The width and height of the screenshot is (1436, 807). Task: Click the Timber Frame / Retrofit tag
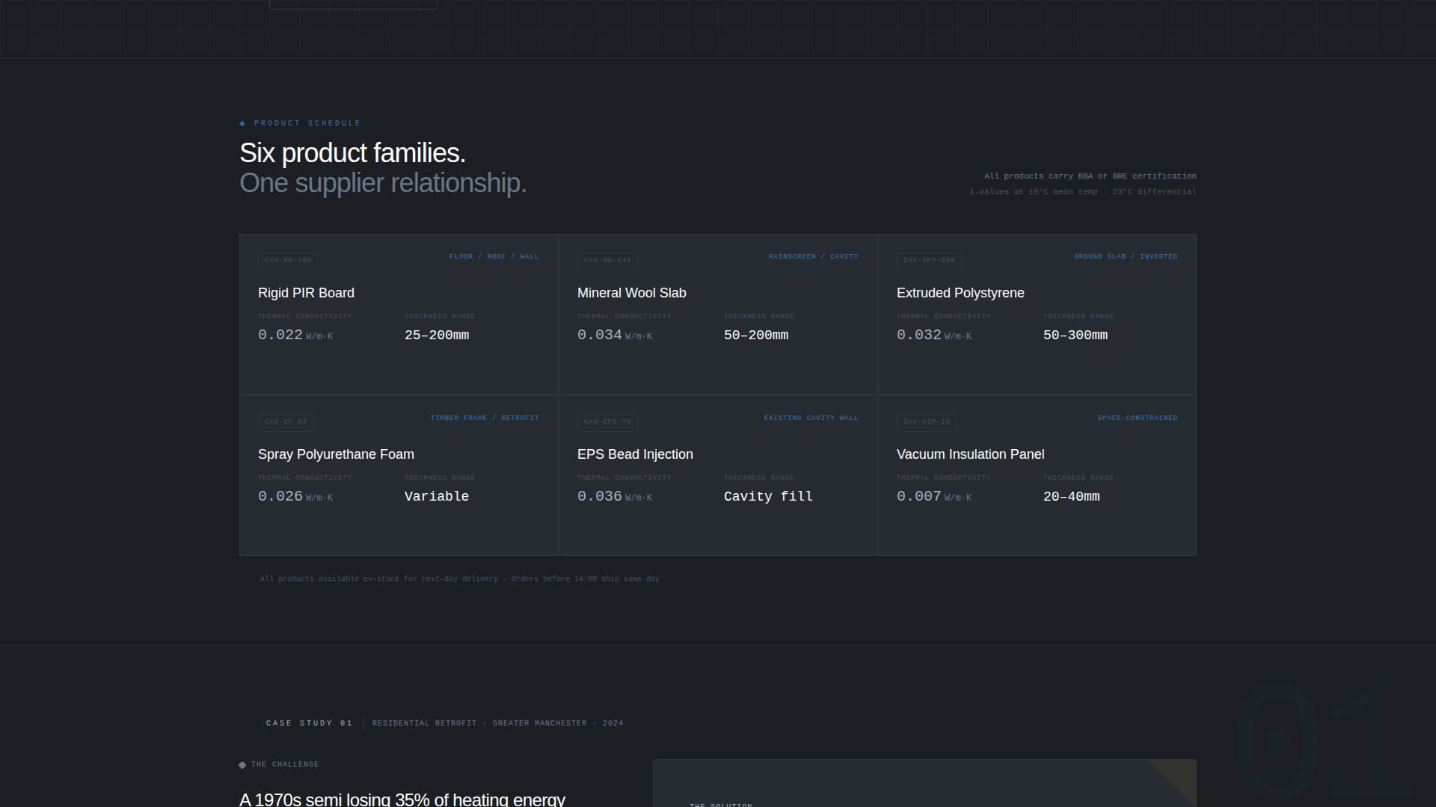[x=485, y=418]
